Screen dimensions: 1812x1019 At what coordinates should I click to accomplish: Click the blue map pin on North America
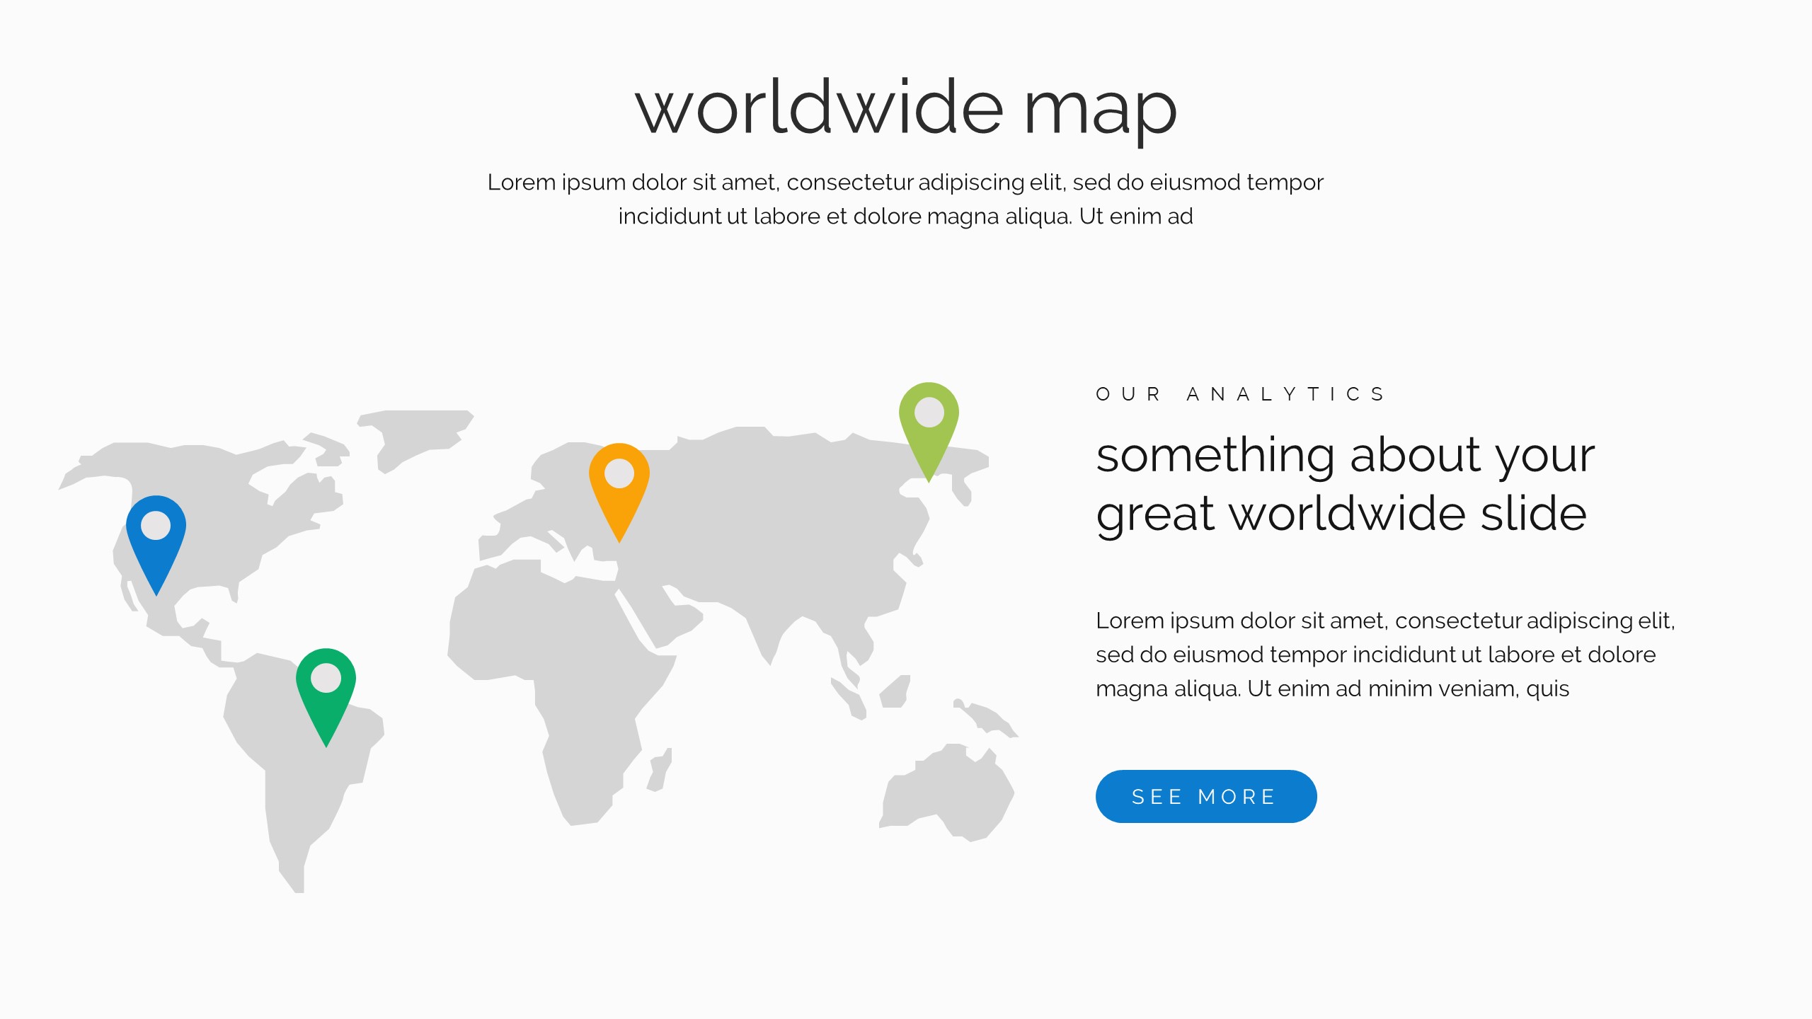click(156, 538)
